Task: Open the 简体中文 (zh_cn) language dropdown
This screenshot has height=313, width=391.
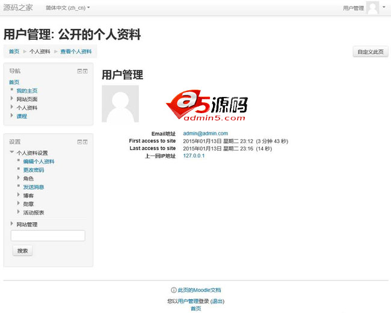Action: (x=67, y=8)
